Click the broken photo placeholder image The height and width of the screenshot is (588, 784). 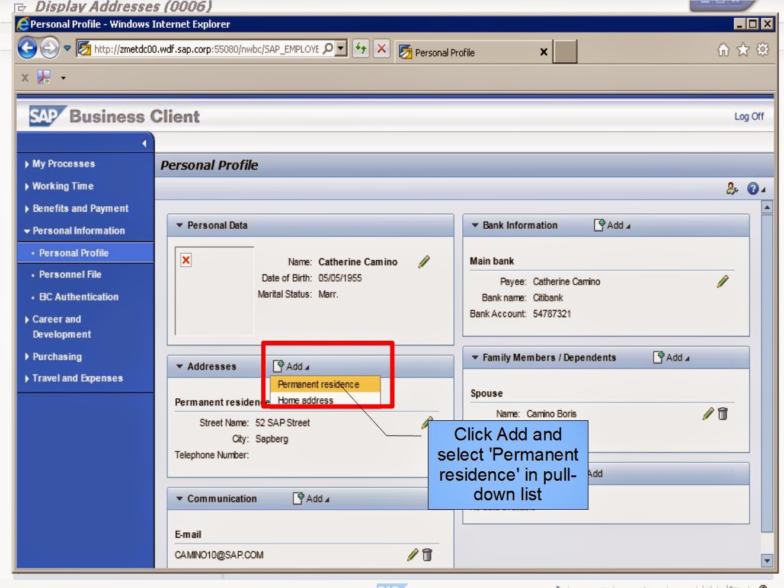coord(186,260)
